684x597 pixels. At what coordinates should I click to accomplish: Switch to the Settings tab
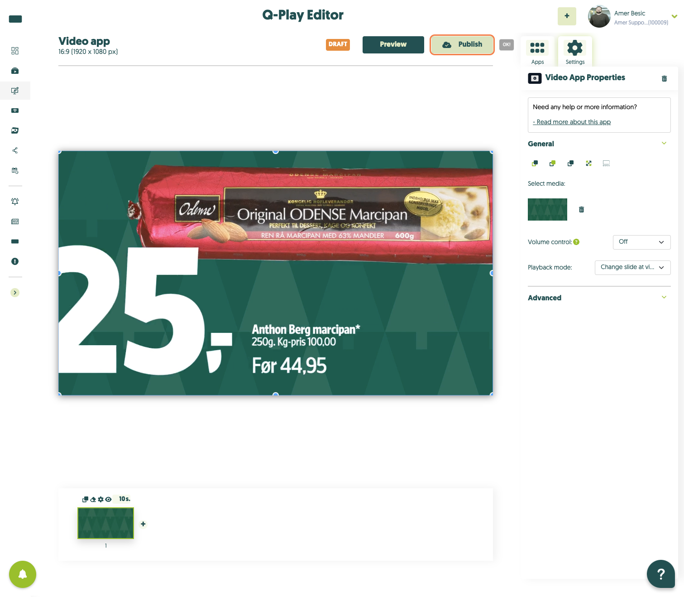coord(575,52)
